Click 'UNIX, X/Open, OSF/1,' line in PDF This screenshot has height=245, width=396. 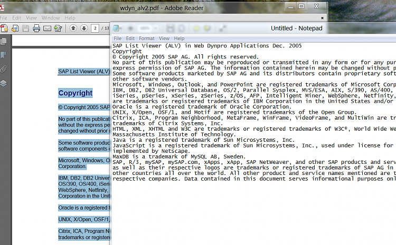(x=84, y=219)
